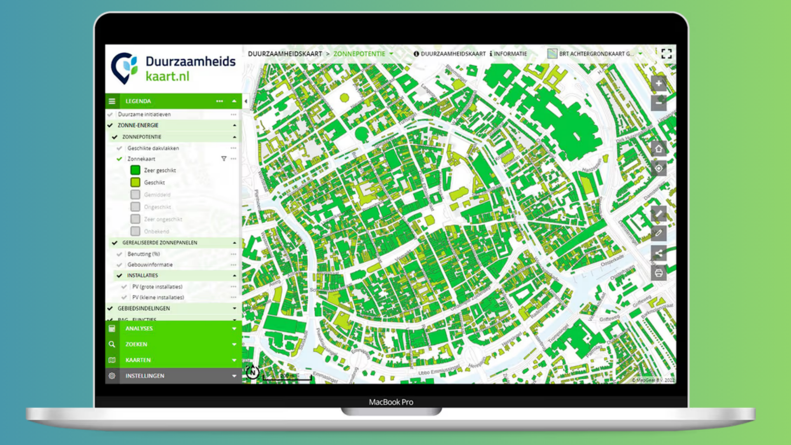Expand the GEBIEDSINDELINGEN group
This screenshot has width=791, height=445.
[234, 308]
